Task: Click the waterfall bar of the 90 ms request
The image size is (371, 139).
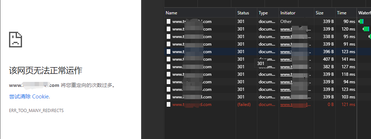Action: pyautogui.click(x=361, y=22)
